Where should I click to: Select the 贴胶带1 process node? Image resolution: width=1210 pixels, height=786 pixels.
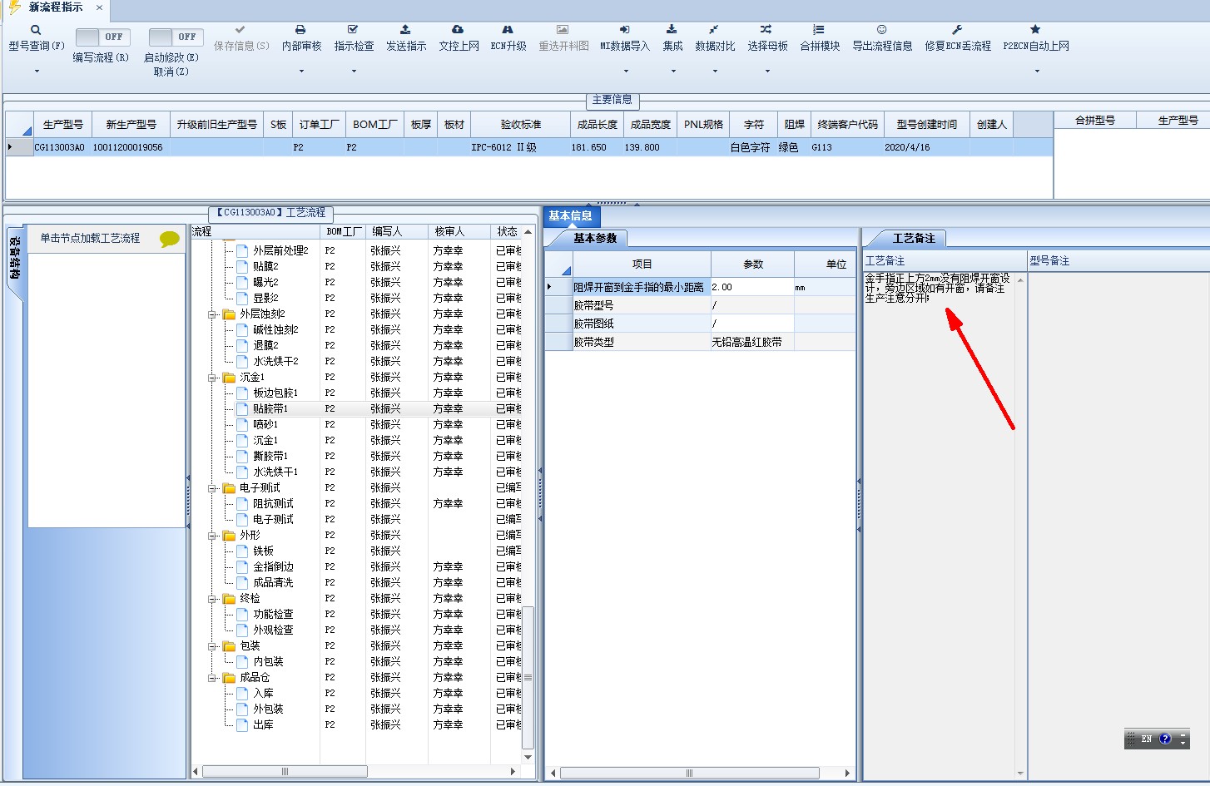tap(270, 409)
